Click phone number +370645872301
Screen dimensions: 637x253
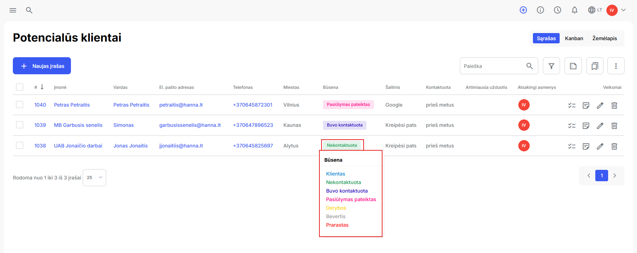(253, 105)
